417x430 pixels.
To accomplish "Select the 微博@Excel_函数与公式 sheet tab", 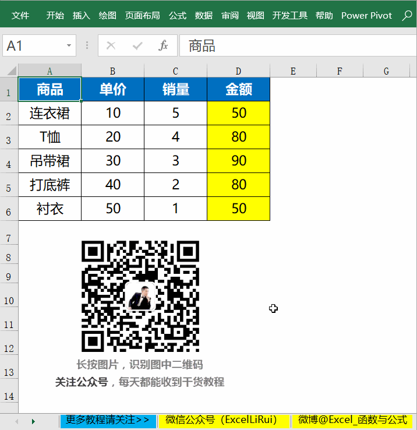I will [x=353, y=421].
